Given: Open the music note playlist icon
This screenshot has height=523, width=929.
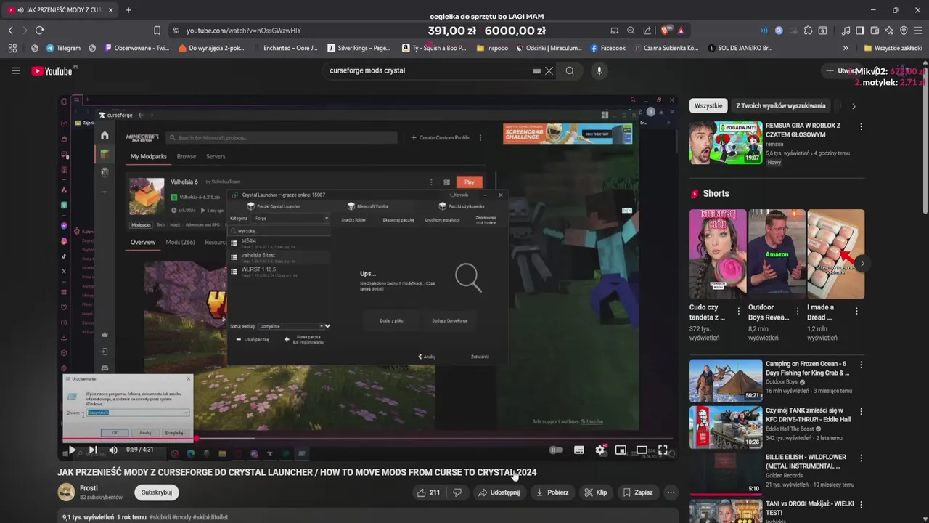Looking at the screenshot, I should coord(846,31).
